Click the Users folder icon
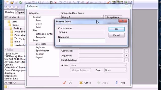The image size is (161, 90). pyautogui.click(x=9, y=21)
